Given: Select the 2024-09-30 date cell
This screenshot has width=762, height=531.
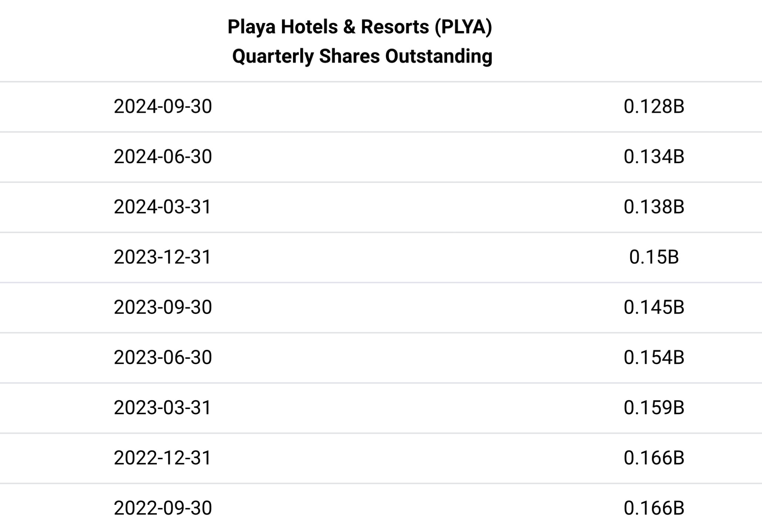Looking at the screenshot, I should (x=163, y=106).
